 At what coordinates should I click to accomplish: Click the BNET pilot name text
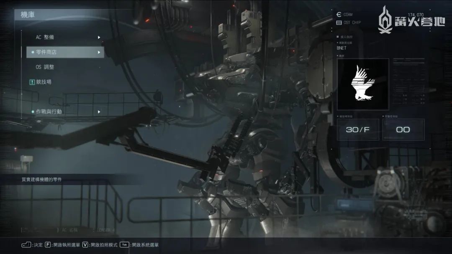(x=342, y=48)
